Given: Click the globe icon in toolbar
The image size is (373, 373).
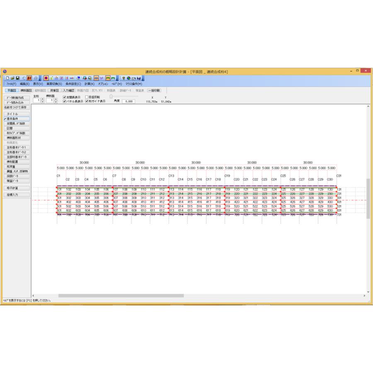Looking at the screenshot, I should click(x=128, y=78).
